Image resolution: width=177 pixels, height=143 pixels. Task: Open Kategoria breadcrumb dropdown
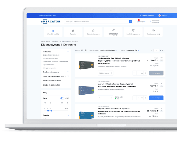pos(56,41)
